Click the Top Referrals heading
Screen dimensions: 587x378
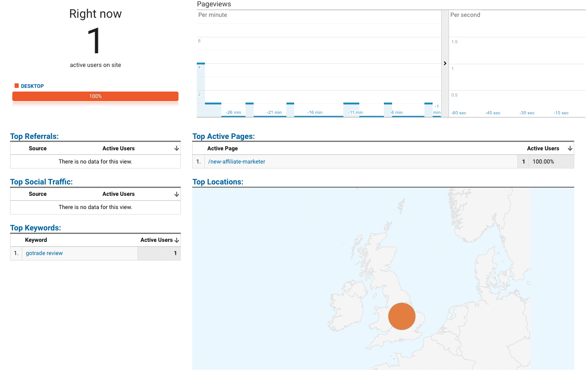(x=35, y=136)
